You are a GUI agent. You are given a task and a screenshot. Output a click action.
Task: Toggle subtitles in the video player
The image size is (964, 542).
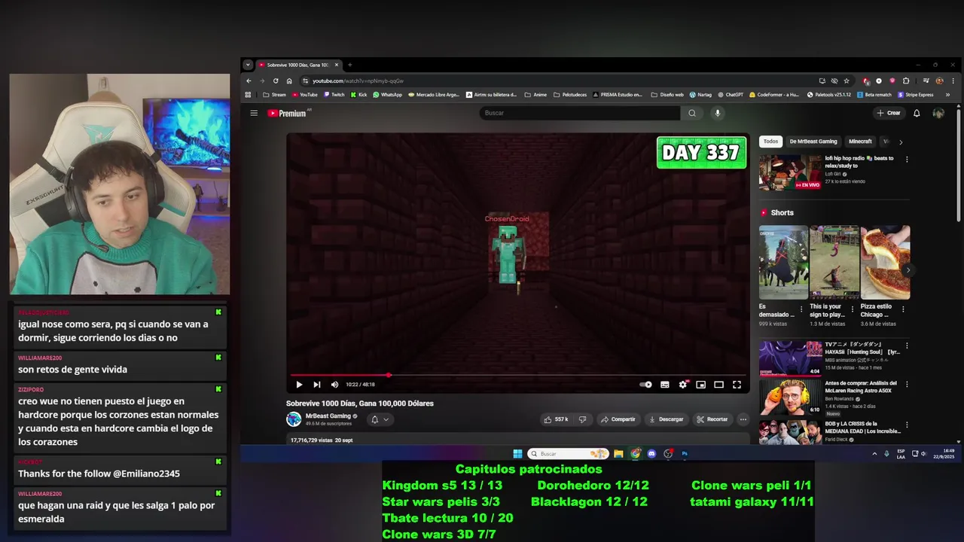click(x=664, y=385)
